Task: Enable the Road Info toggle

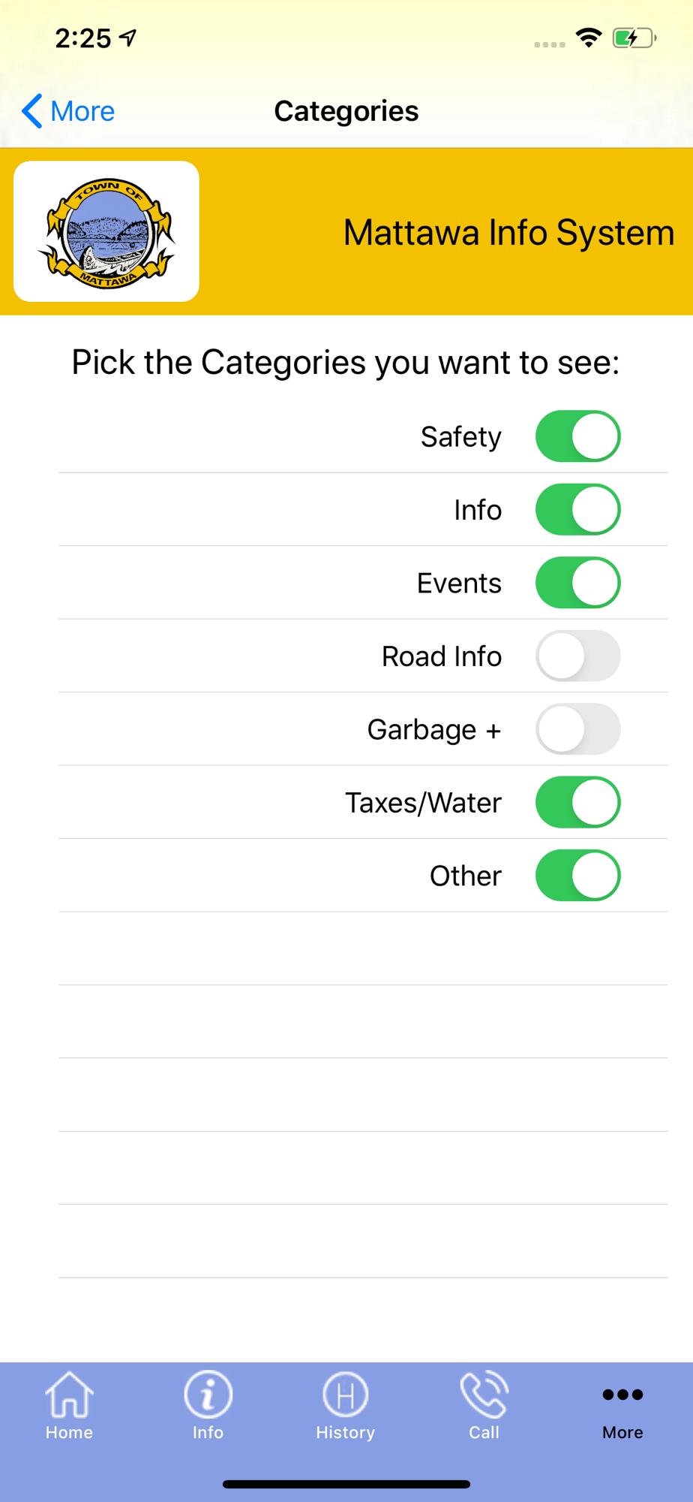Action: [577, 656]
